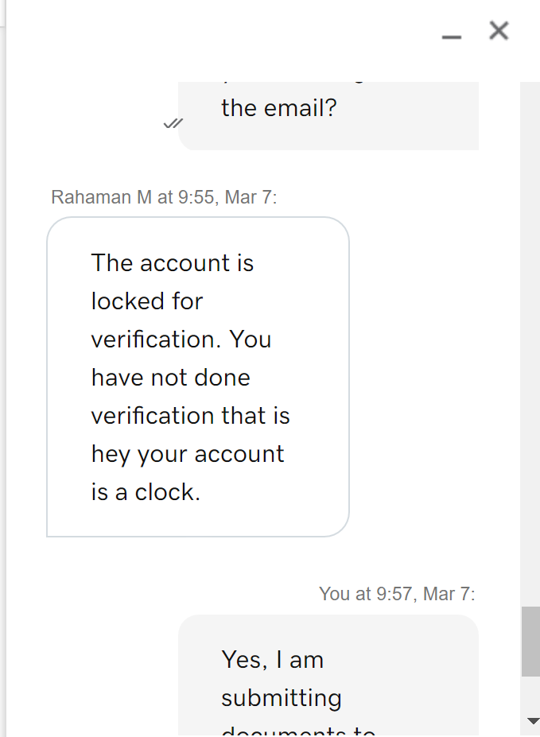Viewport: 540px width, 737px height.
Task: Click the cut-off 'documents to' line at the bottom
Action: click(298, 731)
